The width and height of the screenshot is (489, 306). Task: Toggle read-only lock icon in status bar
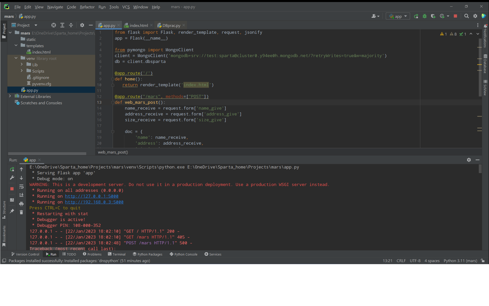483,261
